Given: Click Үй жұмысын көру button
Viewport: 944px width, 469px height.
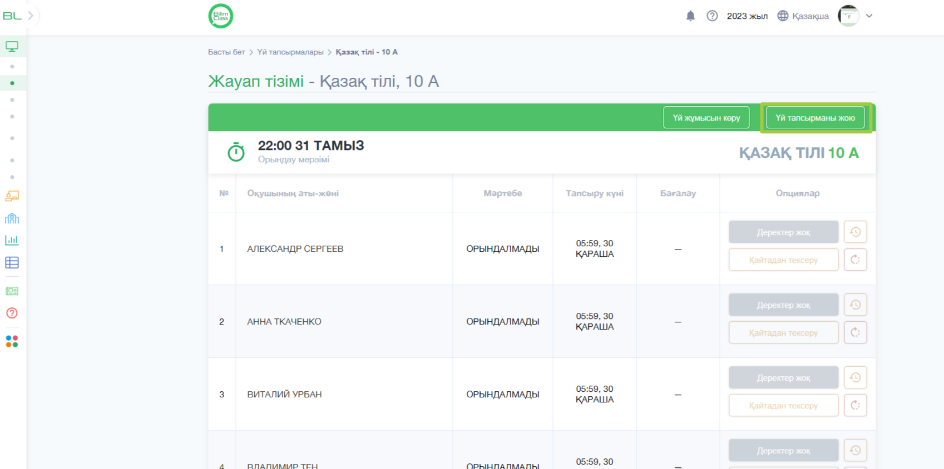Looking at the screenshot, I should pyautogui.click(x=706, y=118).
